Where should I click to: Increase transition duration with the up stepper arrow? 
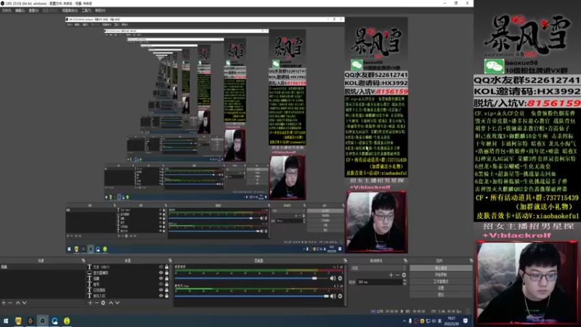(405, 280)
